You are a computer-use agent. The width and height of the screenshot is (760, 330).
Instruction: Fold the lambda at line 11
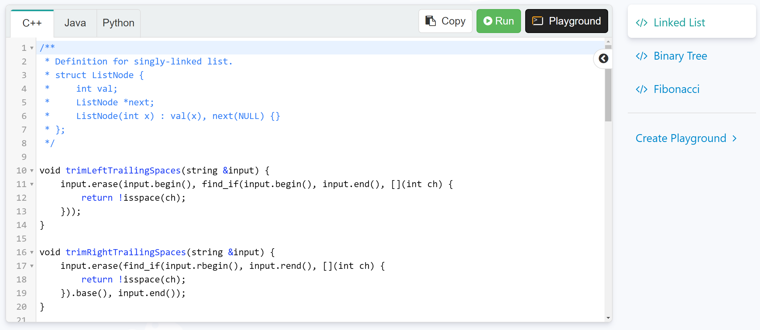click(x=32, y=184)
